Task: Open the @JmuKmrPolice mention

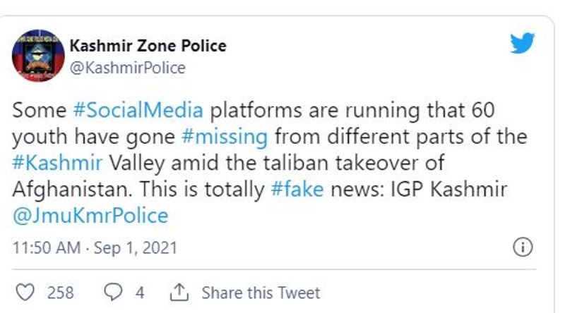Action: tap(90, 215)
